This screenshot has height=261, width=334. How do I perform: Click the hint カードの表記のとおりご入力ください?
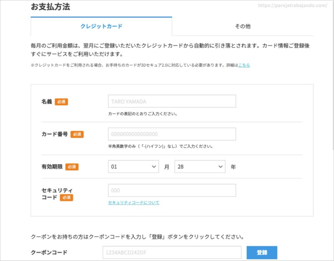tap(143, 114)
